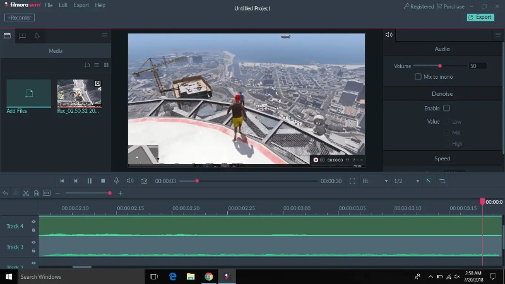The width and height of the screenshot is (505, 284).
Task: Click the marker icon on timeline toolbar
Action: [x=36, y=193]
